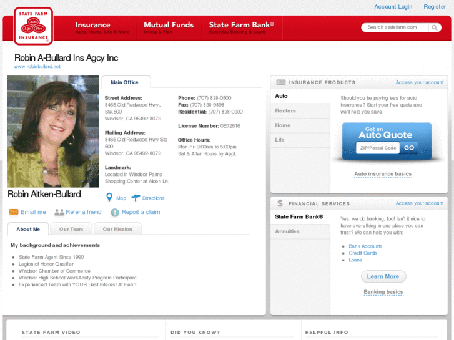
Task: Click the Learn More button
Action: point(383,276)
